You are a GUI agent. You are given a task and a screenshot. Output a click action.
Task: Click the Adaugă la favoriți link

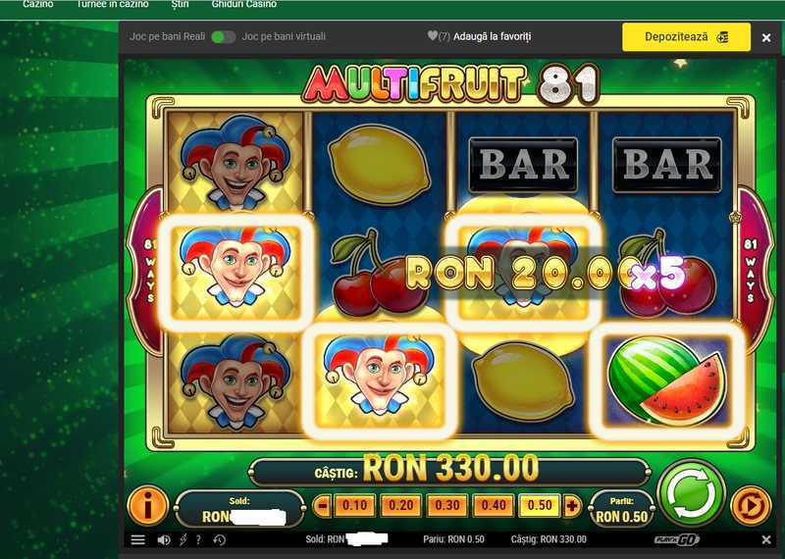493,36
